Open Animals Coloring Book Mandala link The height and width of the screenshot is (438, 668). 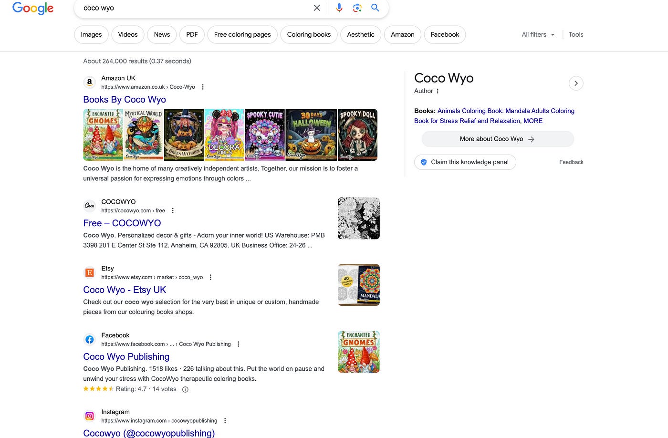(x=494, y=116)
